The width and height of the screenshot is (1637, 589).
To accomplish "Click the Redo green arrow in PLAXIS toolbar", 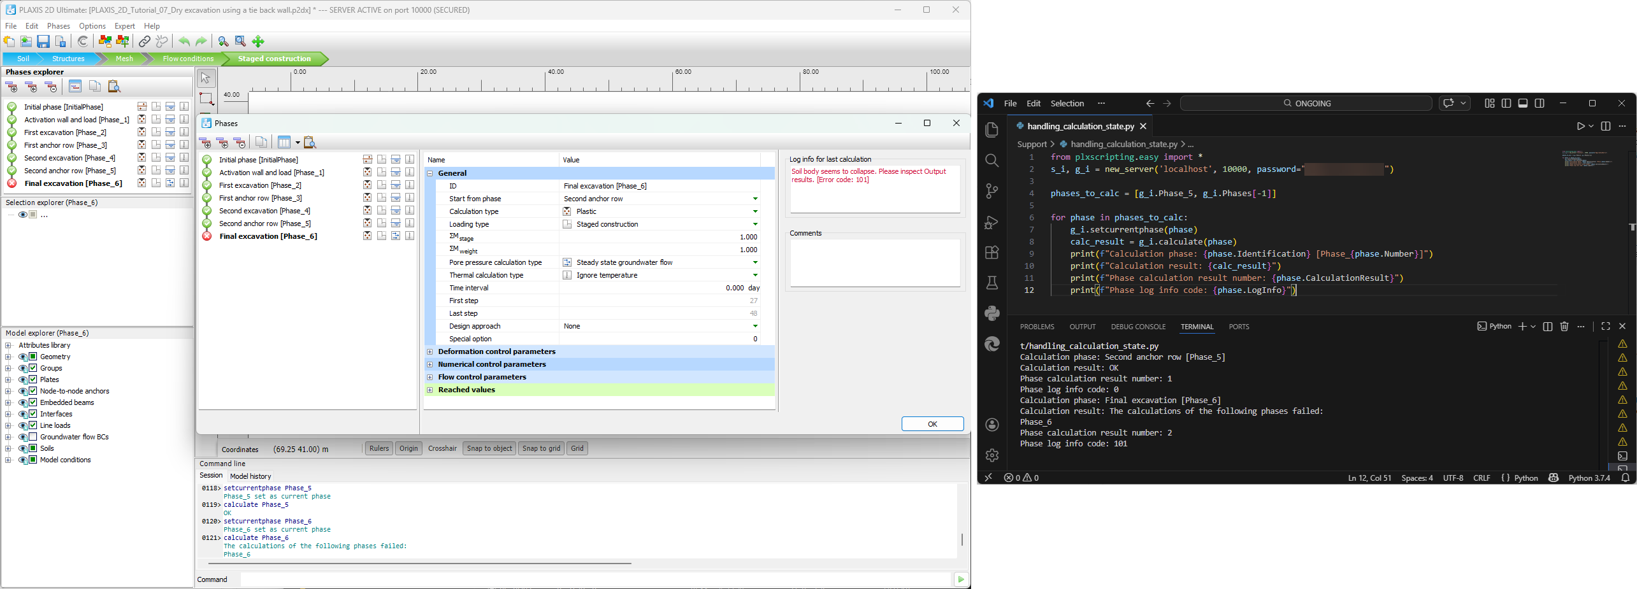I will click(x=201, y=41).
